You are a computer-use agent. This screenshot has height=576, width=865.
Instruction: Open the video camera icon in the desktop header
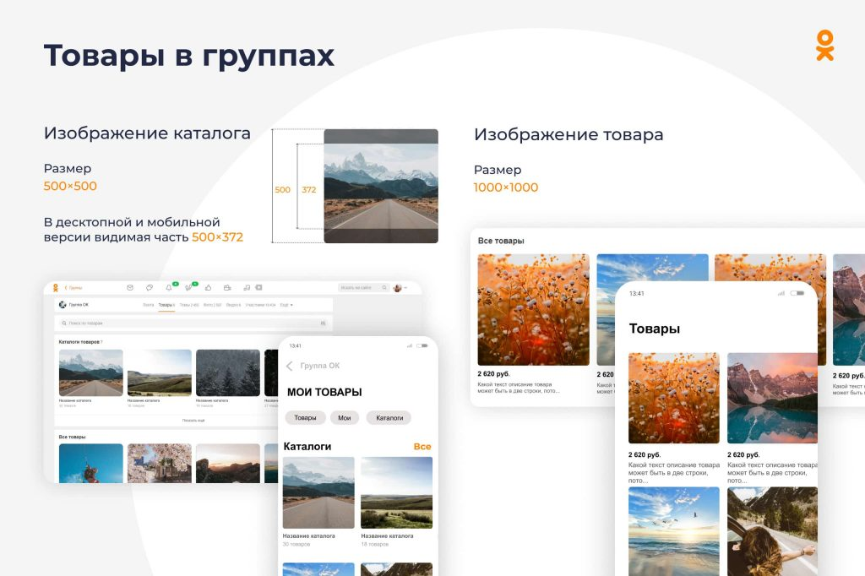coord(227,287)
